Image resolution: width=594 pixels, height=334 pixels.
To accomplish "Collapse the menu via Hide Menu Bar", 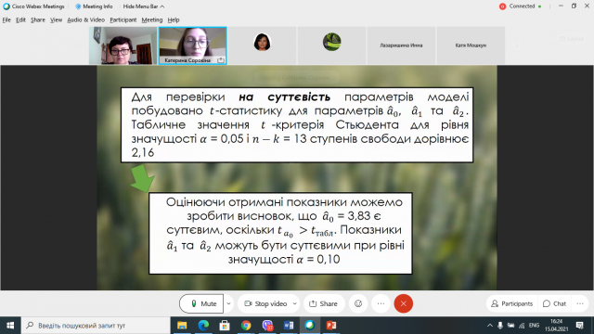I will pos(144,6).
